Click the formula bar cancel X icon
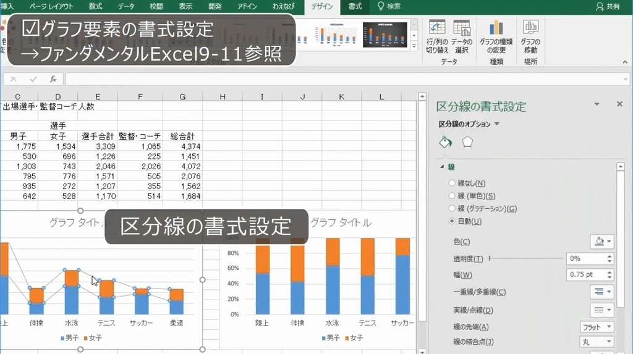Viewport: 633px width, 354px height. tap(14, 79)
